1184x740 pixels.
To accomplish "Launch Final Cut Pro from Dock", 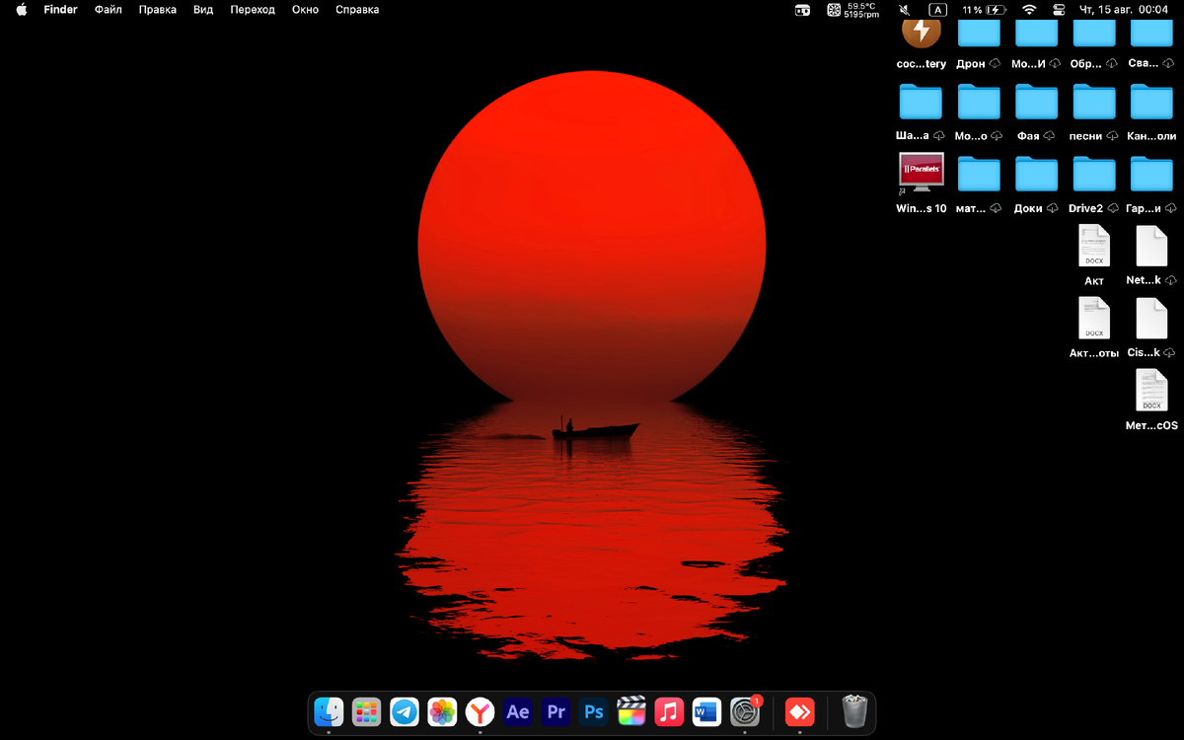I will 631,711.
